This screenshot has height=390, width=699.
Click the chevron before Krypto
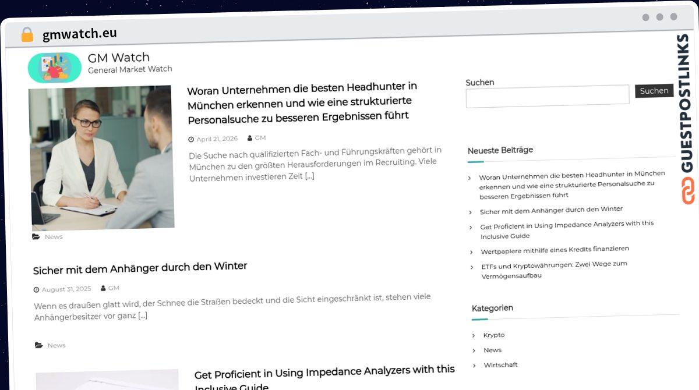click(474, 335)
